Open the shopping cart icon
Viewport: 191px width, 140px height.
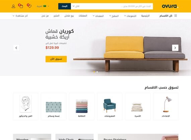click(20, 6)
